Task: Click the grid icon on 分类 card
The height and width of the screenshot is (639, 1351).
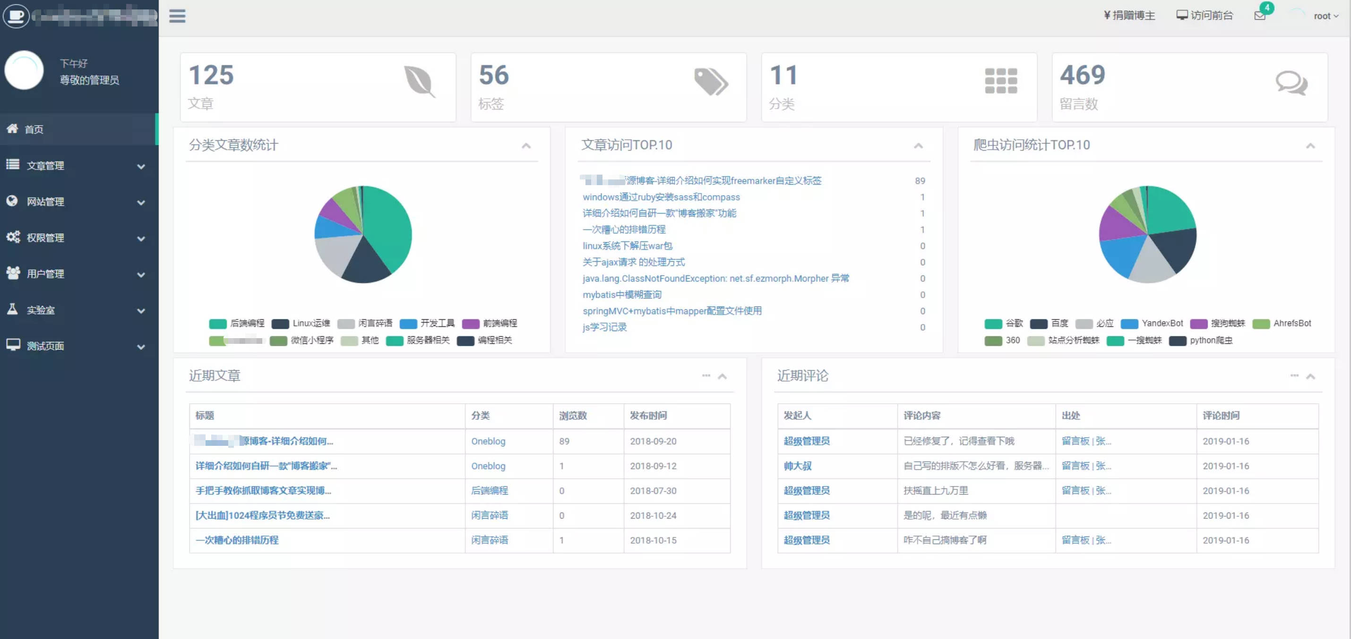Action: pos(1001,81)
